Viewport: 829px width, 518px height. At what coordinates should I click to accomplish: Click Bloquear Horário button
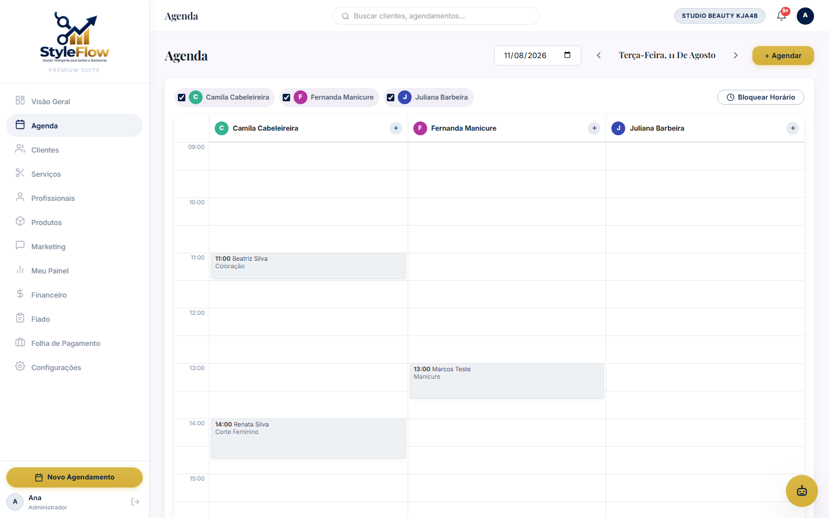pos(760,97)
